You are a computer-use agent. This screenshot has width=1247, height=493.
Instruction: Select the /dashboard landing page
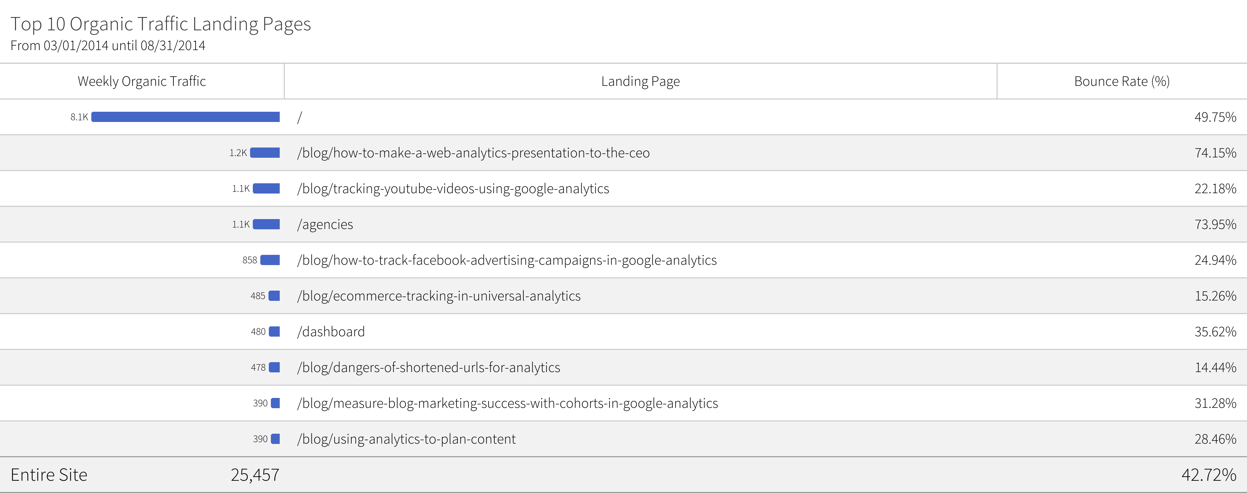point(330,332)
